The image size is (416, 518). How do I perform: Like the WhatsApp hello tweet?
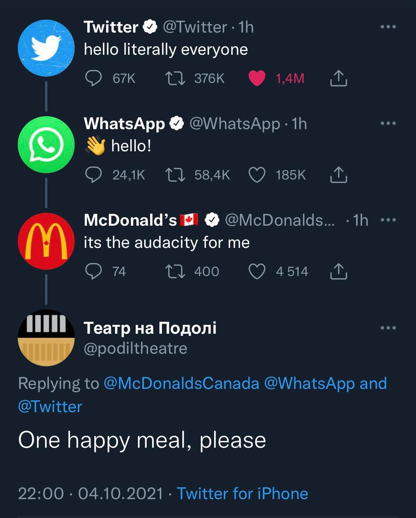pyautogui.click(x=257, y=175)
